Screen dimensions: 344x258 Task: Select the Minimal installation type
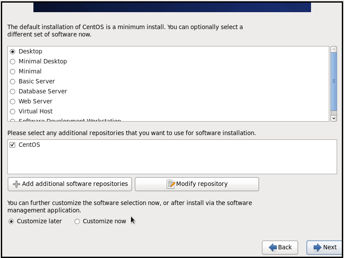click(13, 72)
